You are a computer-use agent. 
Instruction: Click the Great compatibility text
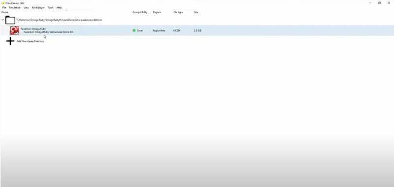[x=140, y=31]
